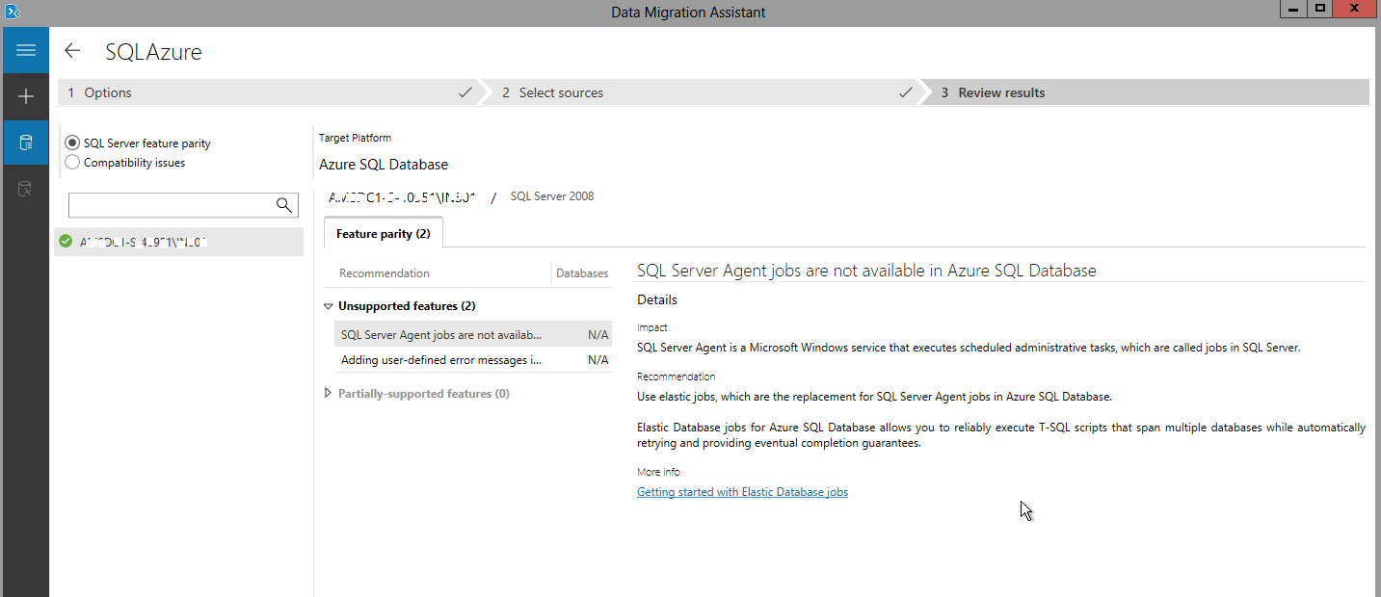Open Getting started with Elastic Database jobs link
The width and height of the screenshot is (1381, 597).
742,492
